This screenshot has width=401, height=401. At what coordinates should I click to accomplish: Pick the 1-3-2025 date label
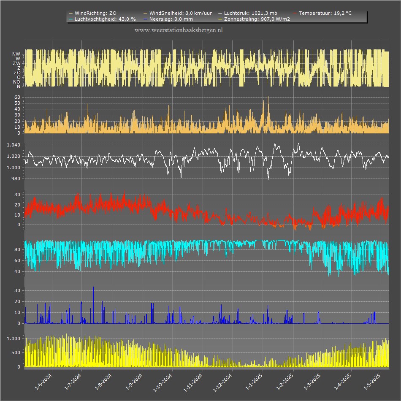(312, 382)
